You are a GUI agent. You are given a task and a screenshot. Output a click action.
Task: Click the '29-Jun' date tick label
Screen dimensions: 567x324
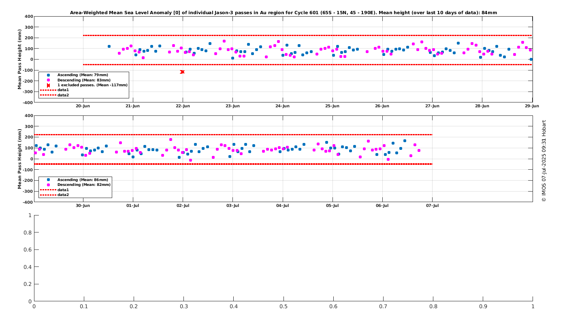point(532,106)
